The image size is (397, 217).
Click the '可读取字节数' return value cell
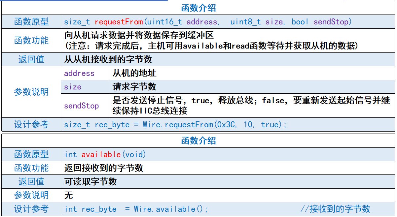[90, 182]
